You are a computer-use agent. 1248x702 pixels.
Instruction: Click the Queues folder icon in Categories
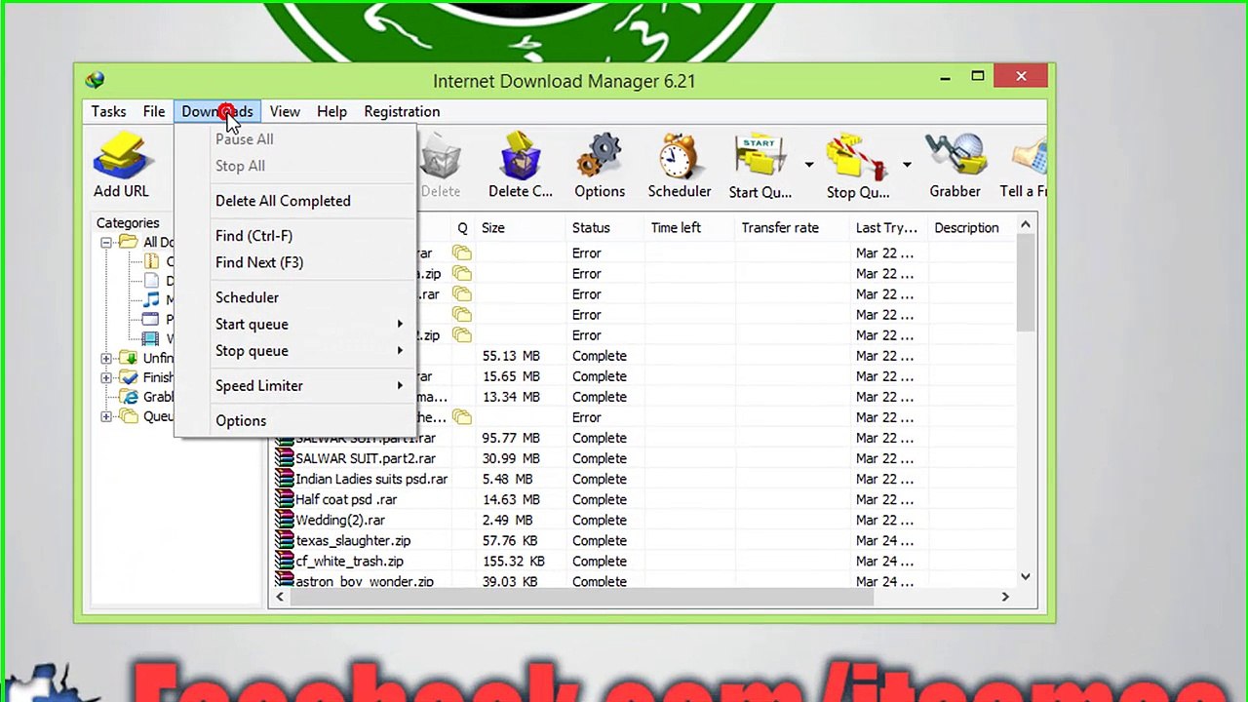[128, 416]
